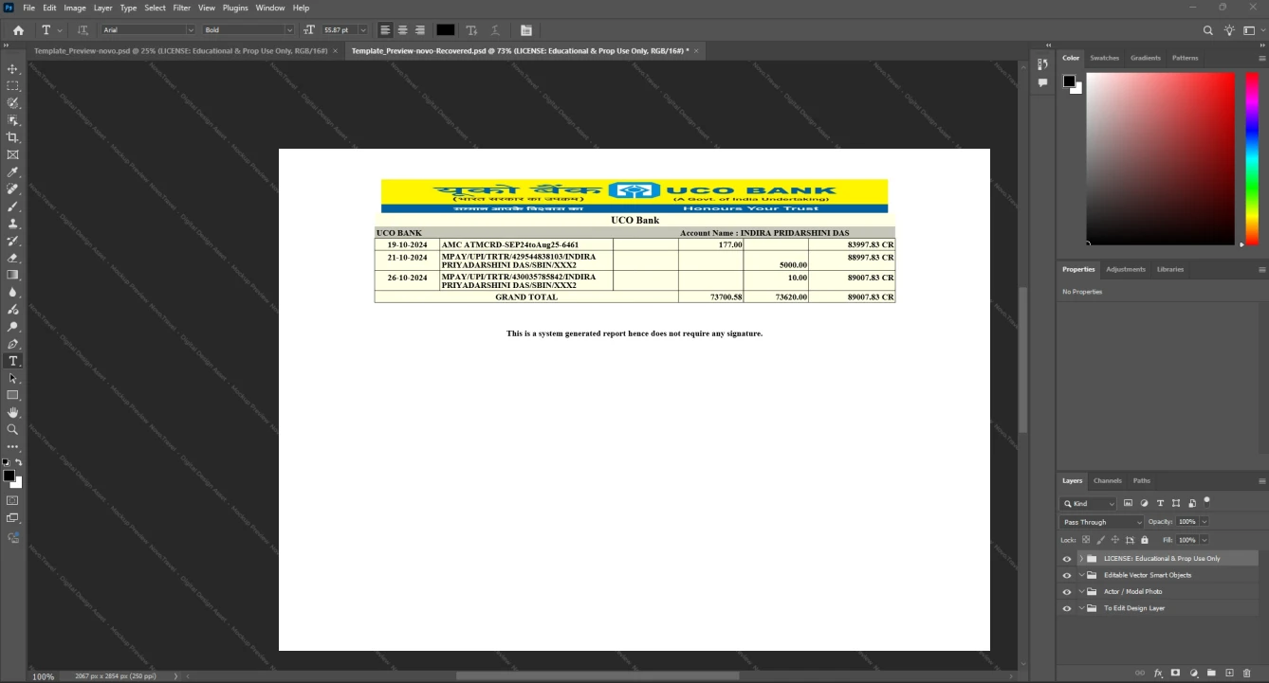Toggle lock transparent pixels
1269x683 pixels.
(1086, 540)
